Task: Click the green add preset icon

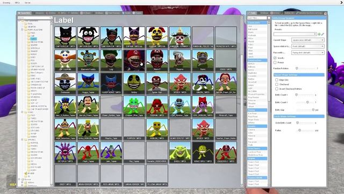Action: coord(319,34)
